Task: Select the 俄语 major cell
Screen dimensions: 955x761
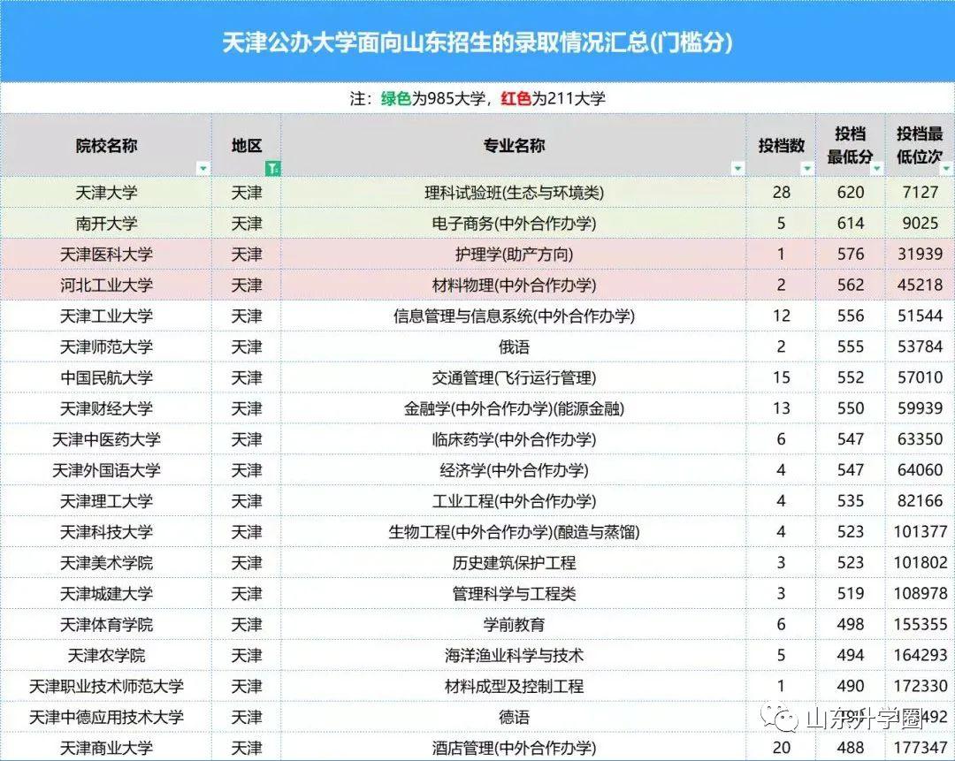Action: (x=516, y=346)
